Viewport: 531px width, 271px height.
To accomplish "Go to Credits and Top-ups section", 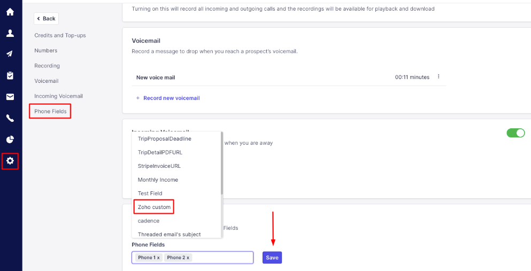I will click(60, 35).
